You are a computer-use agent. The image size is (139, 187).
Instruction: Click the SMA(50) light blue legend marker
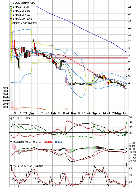pos(11,15)
